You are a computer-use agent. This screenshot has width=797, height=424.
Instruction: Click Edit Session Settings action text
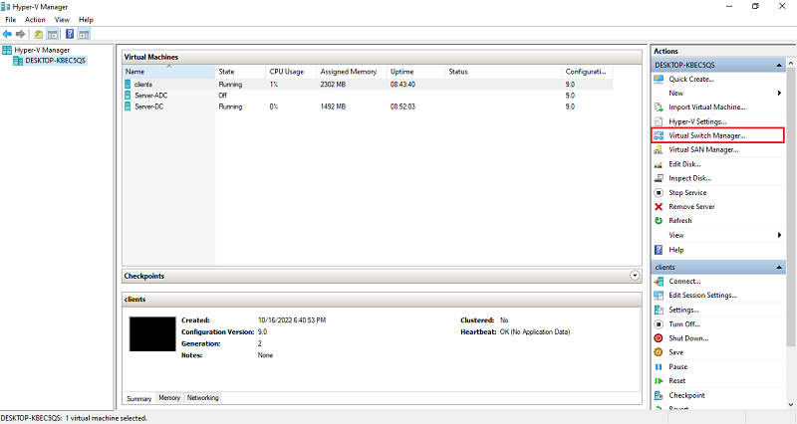tap(702, 295)
